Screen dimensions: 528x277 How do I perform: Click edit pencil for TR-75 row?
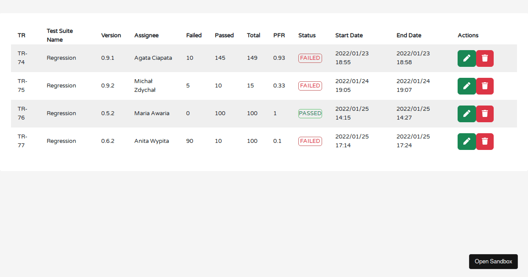pos(466,86)
